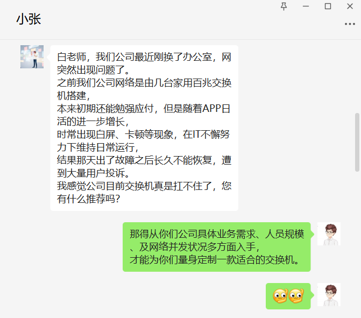Click my avatar beside the green text reply
The height and width of the screenshot is (318, 361).
(x=329, y=234)
